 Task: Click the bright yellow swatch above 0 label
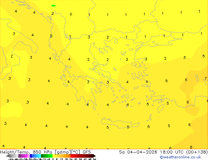[53, 156]
